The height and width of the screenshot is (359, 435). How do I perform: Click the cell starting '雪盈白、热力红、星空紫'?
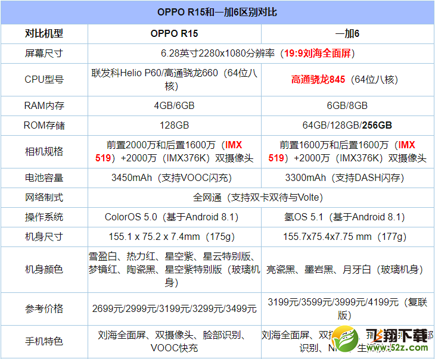tap(174, 270)
